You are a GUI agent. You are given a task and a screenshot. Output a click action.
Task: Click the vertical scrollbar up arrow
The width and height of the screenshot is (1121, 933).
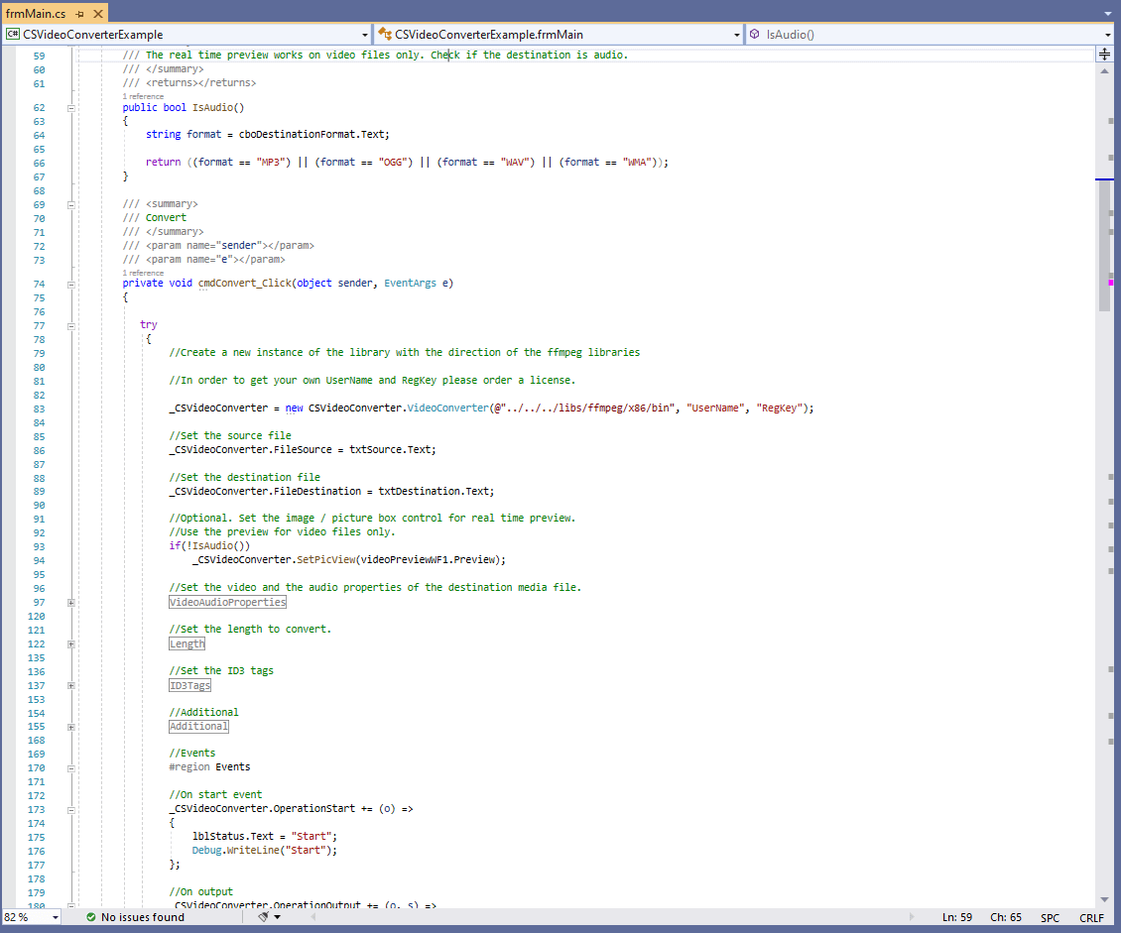(x=1104, y=70)
